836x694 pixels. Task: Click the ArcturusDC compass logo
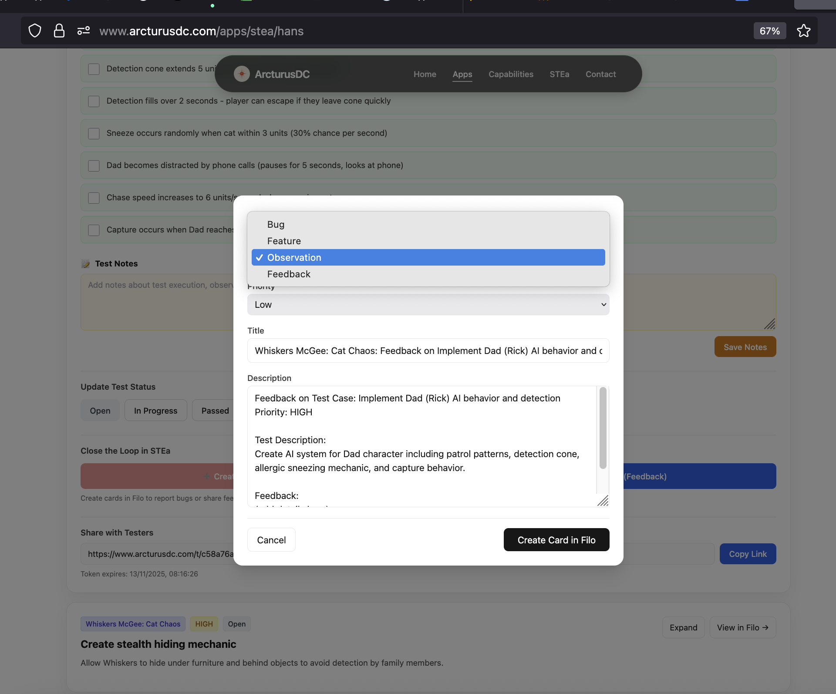coord(242,74)
